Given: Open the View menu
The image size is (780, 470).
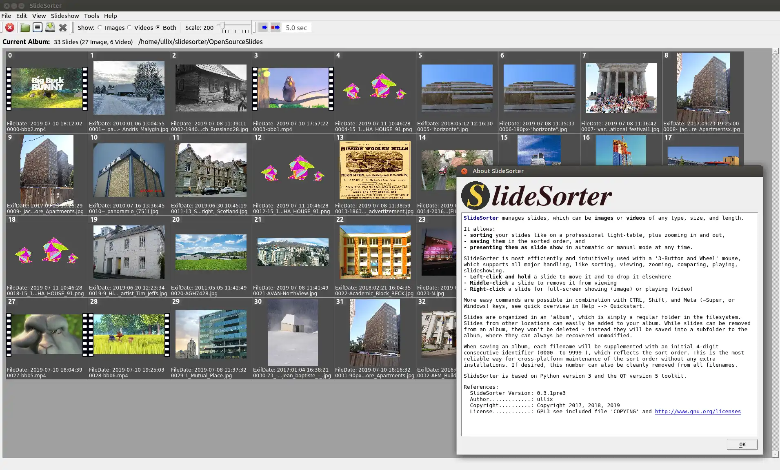Looking at the screenshot, I should pos(39,16).
